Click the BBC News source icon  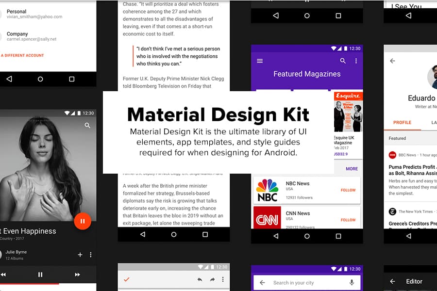pyautogui.click(x=392, y=155)
